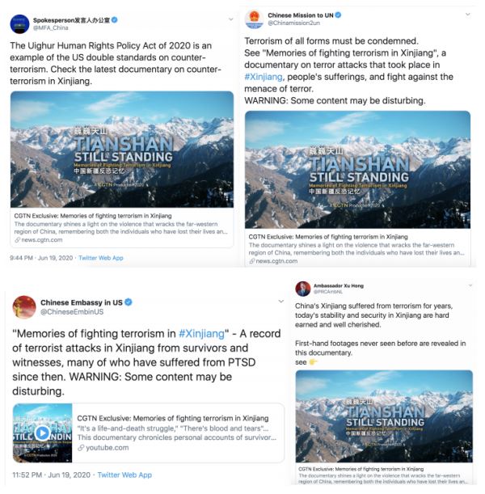Click verified badge beside Spokesperson name
485x494 pixels.
point(115,20)
